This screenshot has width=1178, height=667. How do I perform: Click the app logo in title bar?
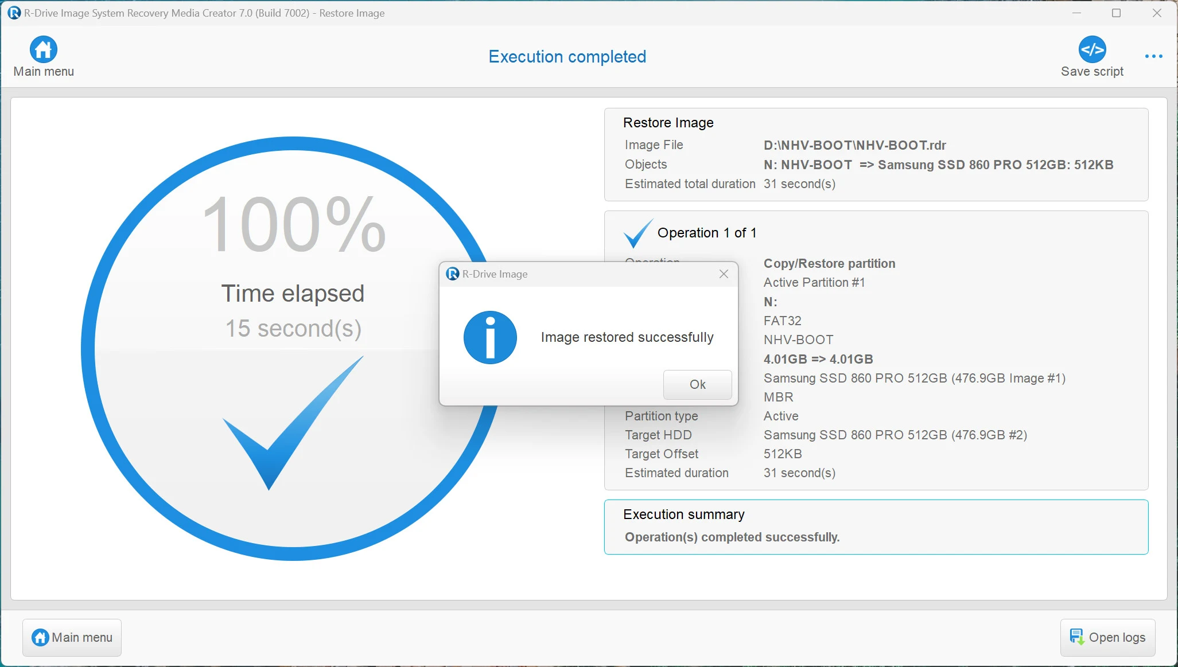14,13
